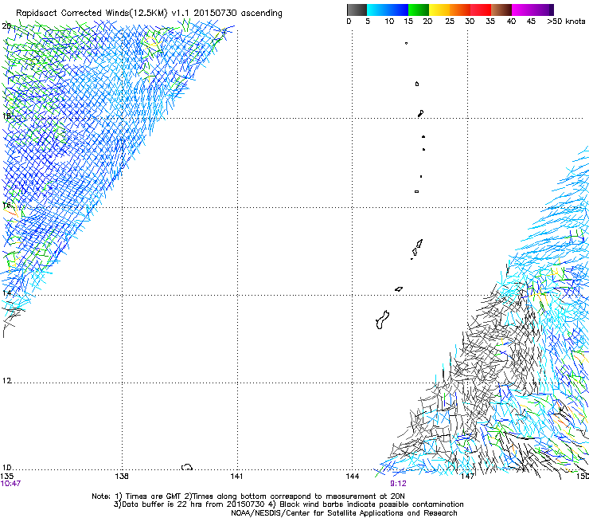The image size is (589, 518).
Task: Click legend tick label '25'
Action: tap(450, 22)
